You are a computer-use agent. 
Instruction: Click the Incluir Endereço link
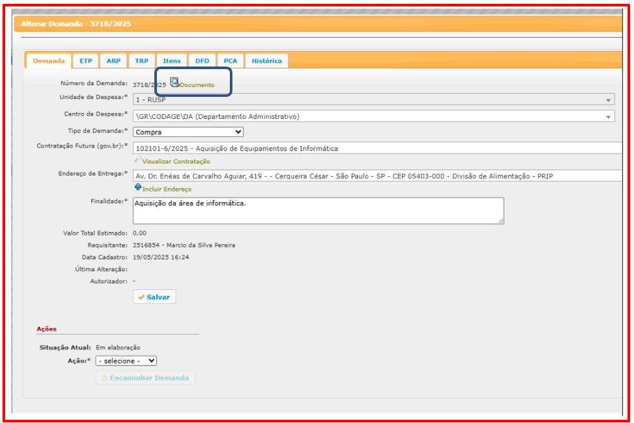pyautogui.click(x=167, y=189)
